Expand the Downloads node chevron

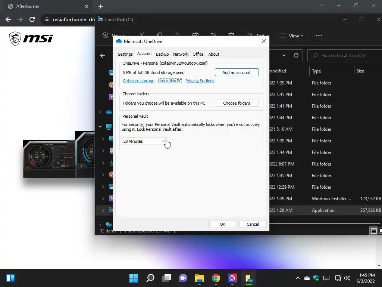(x=103, y=163)
